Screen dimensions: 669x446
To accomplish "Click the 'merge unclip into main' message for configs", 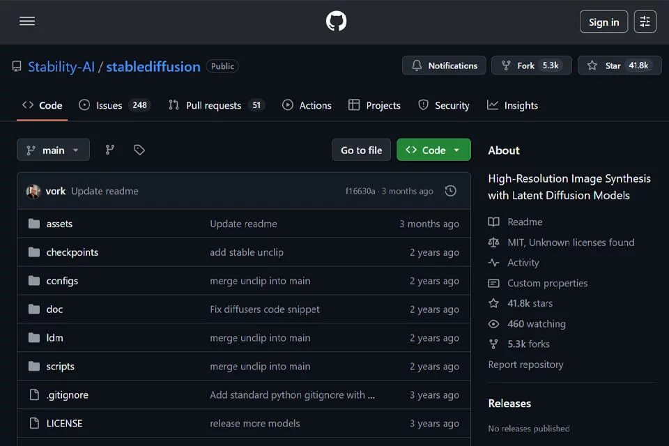I will [260, 281].
